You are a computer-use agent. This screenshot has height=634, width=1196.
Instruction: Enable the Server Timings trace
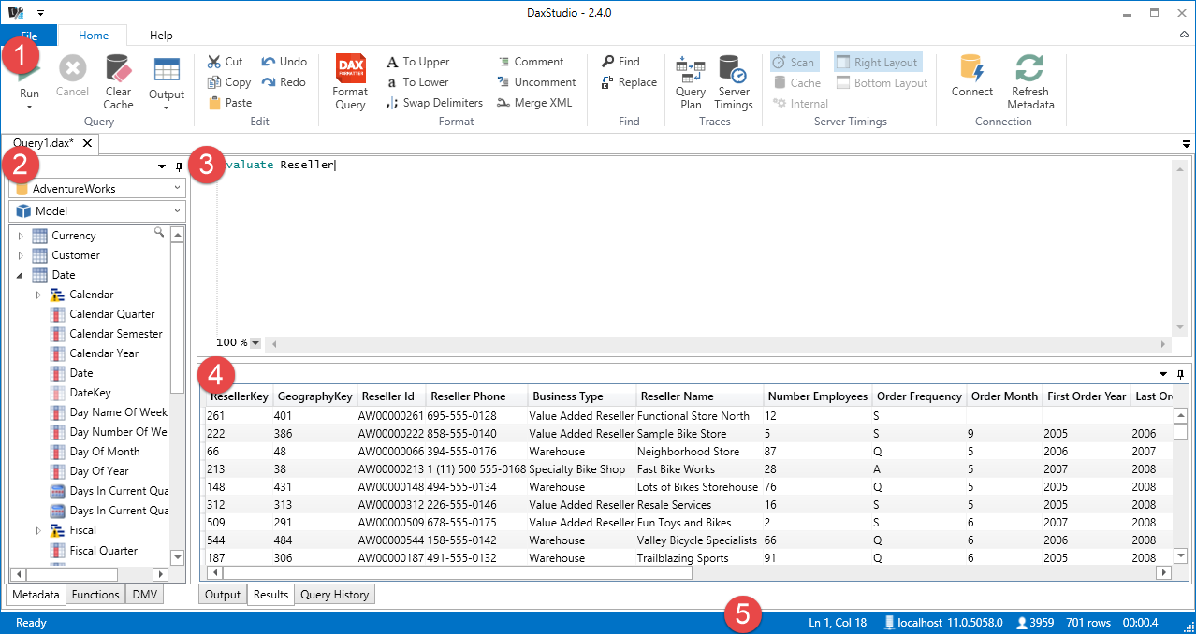pos(734,83)
